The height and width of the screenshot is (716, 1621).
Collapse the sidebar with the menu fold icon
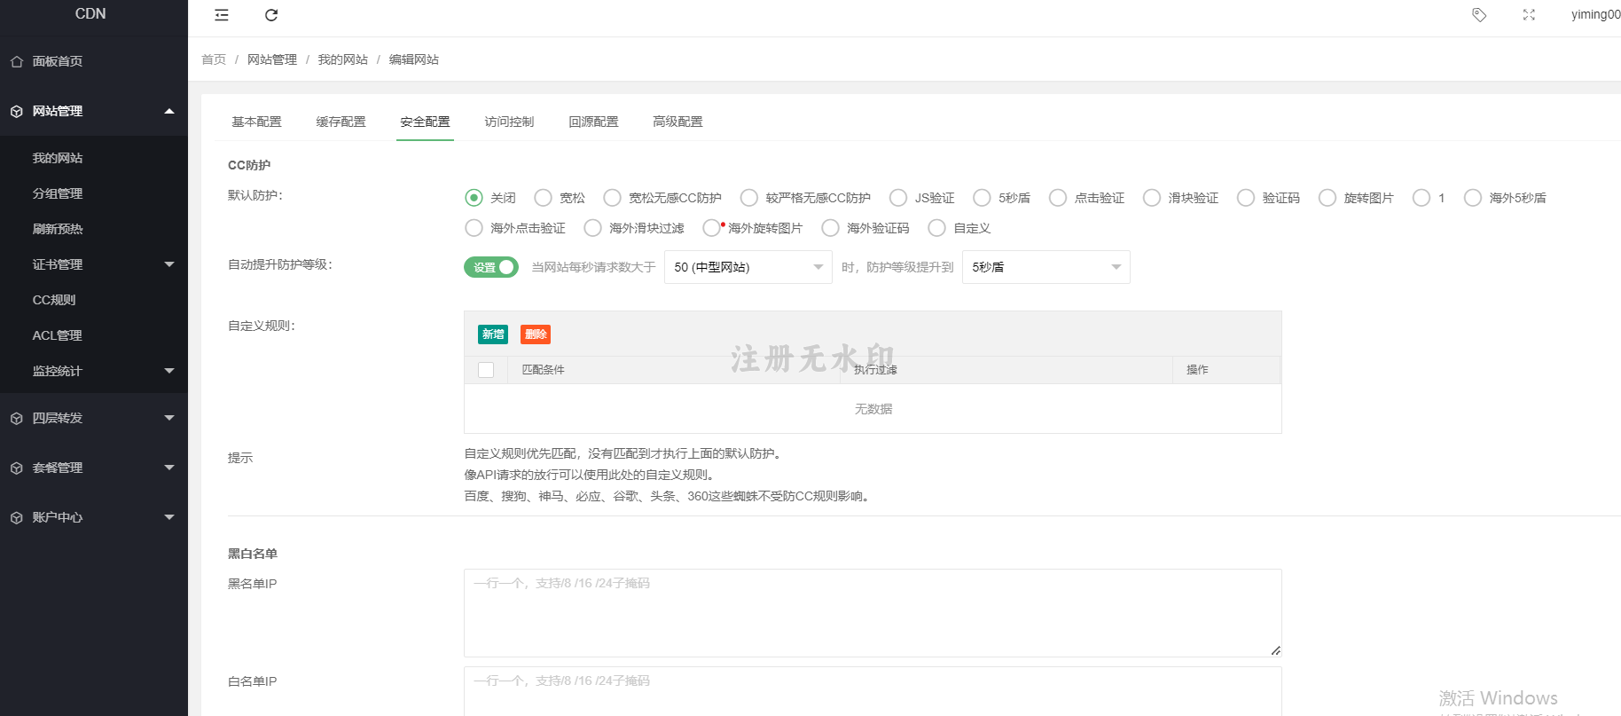pos(222,15)
